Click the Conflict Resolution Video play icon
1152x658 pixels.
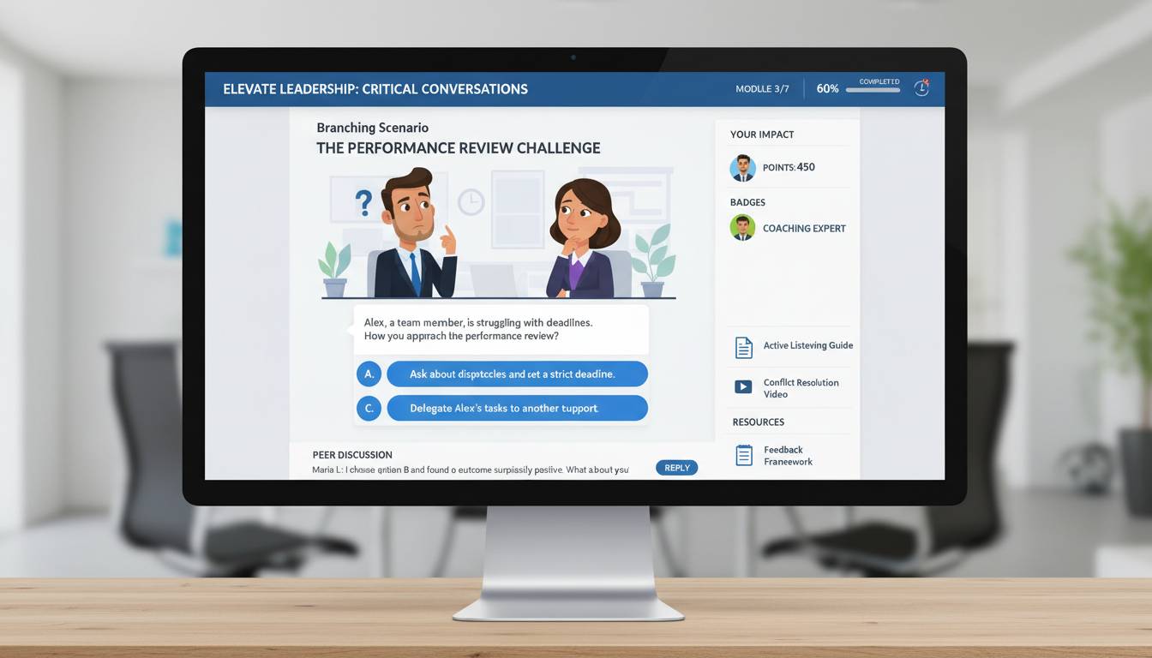pyautogui.click(x=743, y=387)
